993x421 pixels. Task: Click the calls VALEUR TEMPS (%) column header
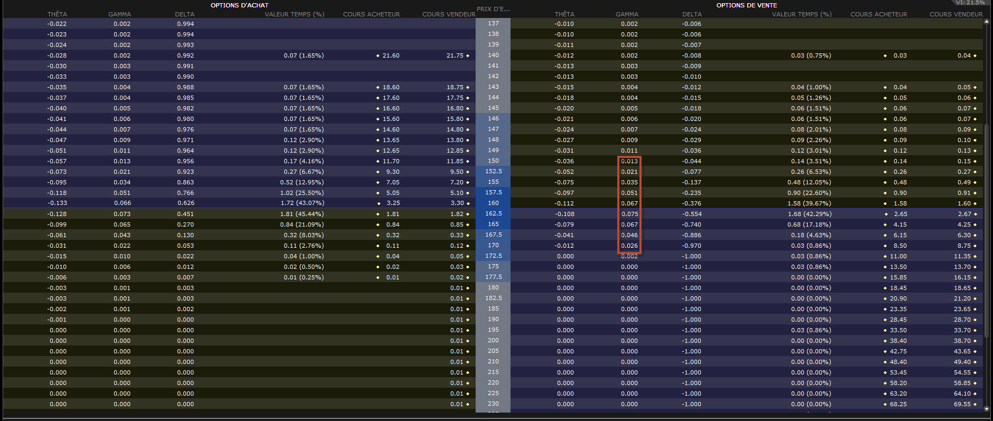tap(294, 14)
